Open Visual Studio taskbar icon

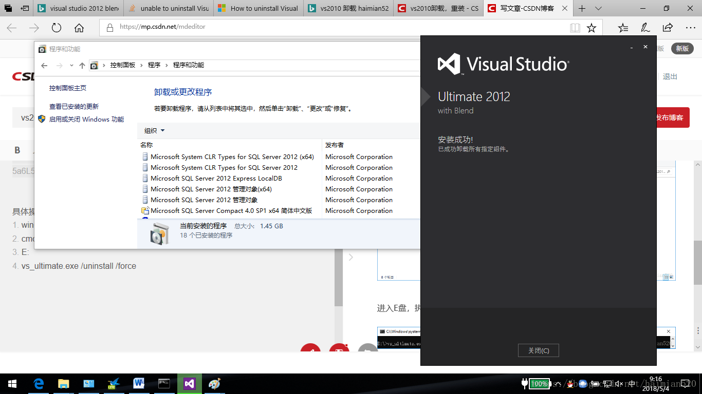pyautogui.click(x=189, y=383)
